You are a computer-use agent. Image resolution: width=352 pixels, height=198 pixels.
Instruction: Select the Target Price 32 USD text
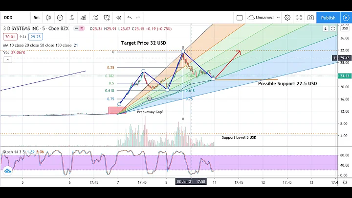144,43
